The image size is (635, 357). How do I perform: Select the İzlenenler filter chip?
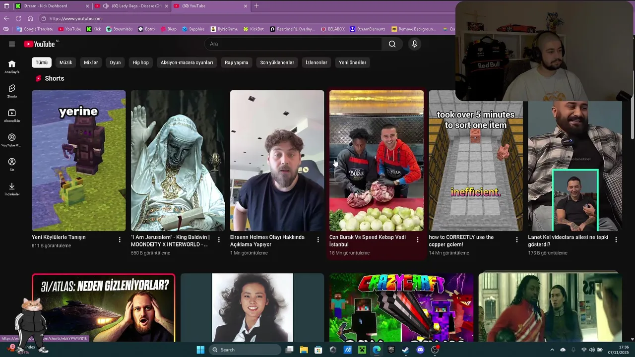tap(317, 62)
